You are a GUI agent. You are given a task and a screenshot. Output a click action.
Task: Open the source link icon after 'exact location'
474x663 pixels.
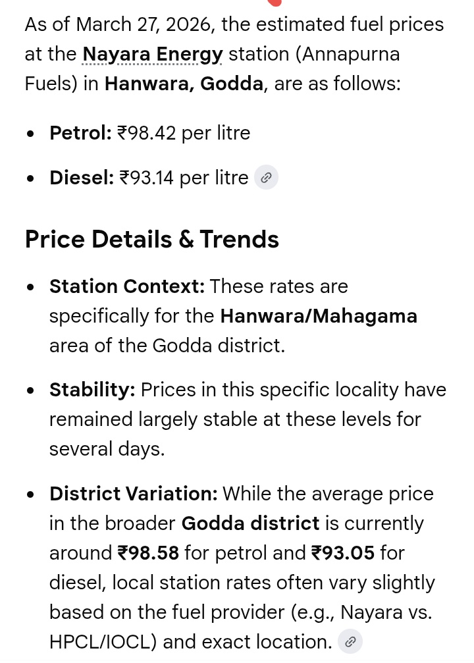point(350,641)
